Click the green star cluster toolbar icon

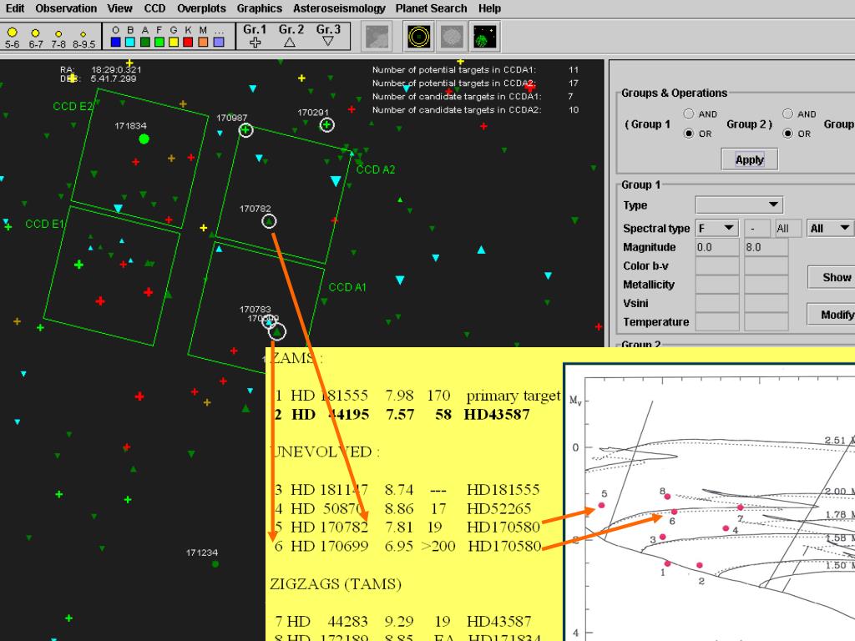tap(485, 37)
